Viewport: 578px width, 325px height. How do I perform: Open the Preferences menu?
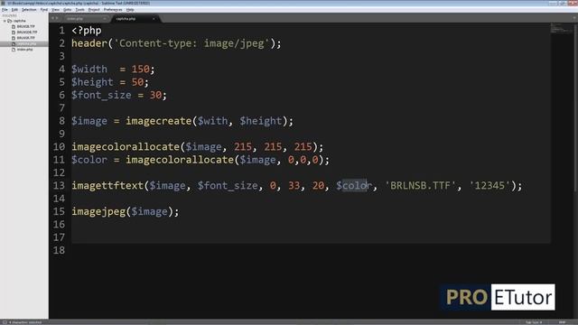tap(113, 10)
